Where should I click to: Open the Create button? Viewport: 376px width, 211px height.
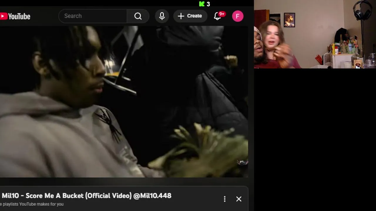point(190,16)
